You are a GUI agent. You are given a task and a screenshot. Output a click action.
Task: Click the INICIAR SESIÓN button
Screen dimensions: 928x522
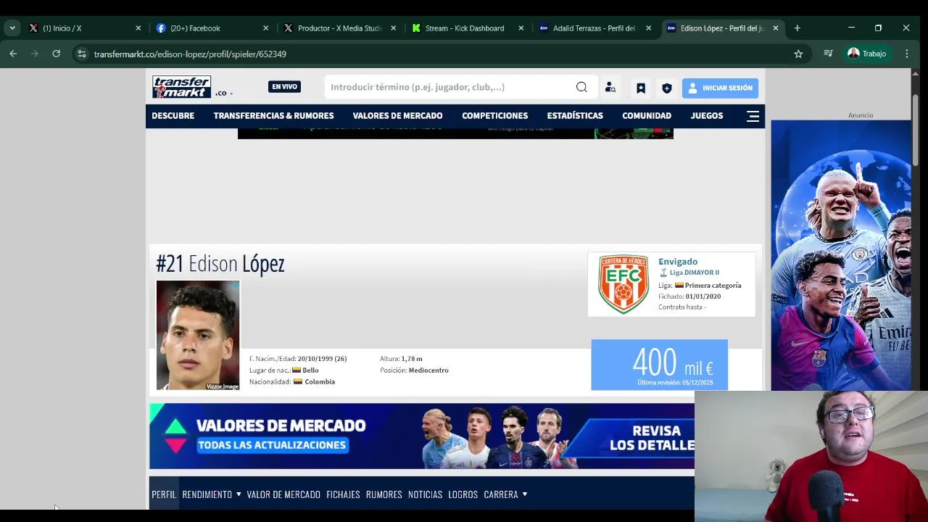(720, 88)
